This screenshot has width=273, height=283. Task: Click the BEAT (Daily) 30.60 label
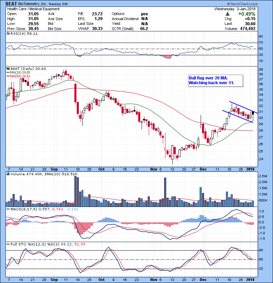pos(28,69)
